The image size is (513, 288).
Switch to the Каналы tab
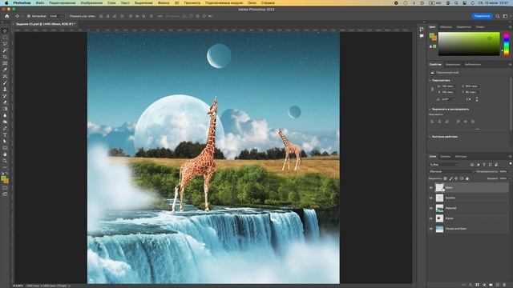[x=446, y=157]
